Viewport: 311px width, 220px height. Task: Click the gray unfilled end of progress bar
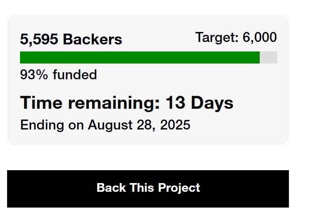[269, 58]
